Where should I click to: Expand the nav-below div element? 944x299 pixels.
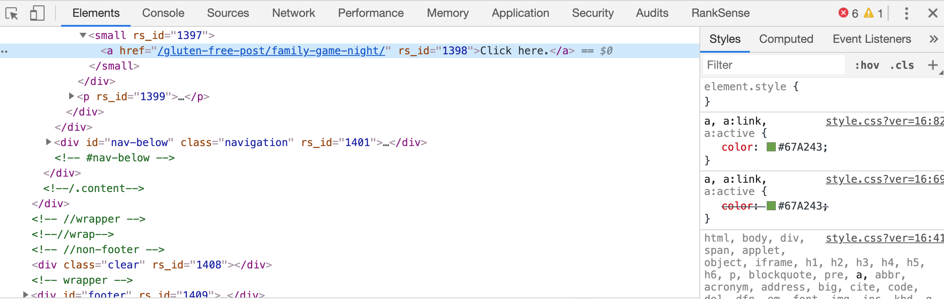48,142
